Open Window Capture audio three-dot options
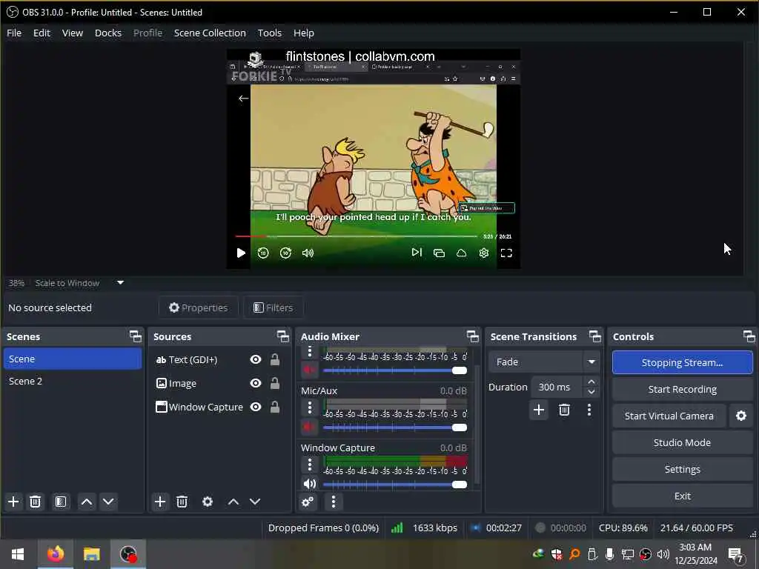 [310, 465]
